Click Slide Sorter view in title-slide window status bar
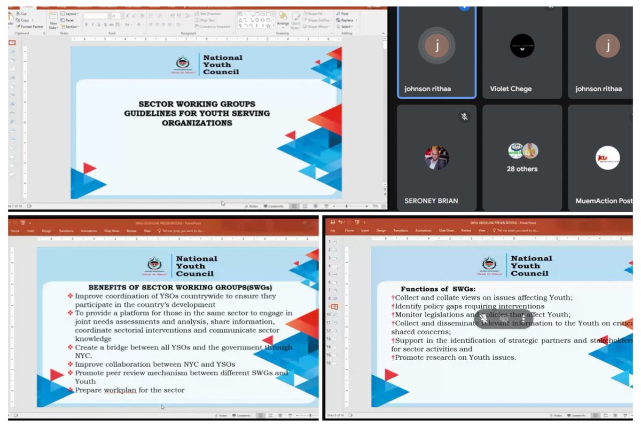 [305, 207]
